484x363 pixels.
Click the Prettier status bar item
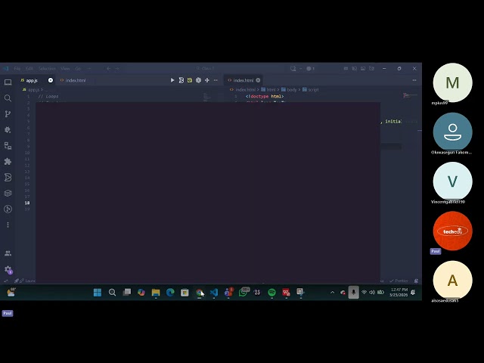[x=399, y=281]
